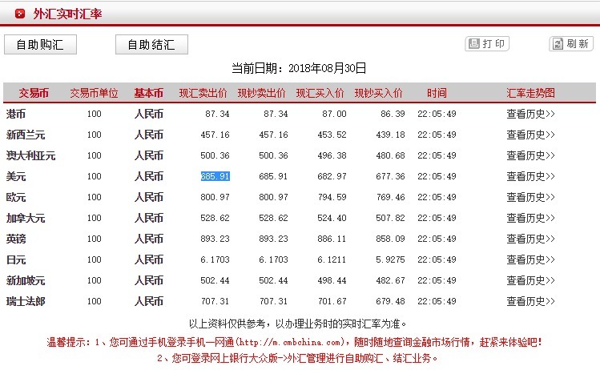Open 查看历史 for 欧元 row
Image resolution: width=600 pixels, height=370 pixels.
pyautogui.click(x=530, y=198)
